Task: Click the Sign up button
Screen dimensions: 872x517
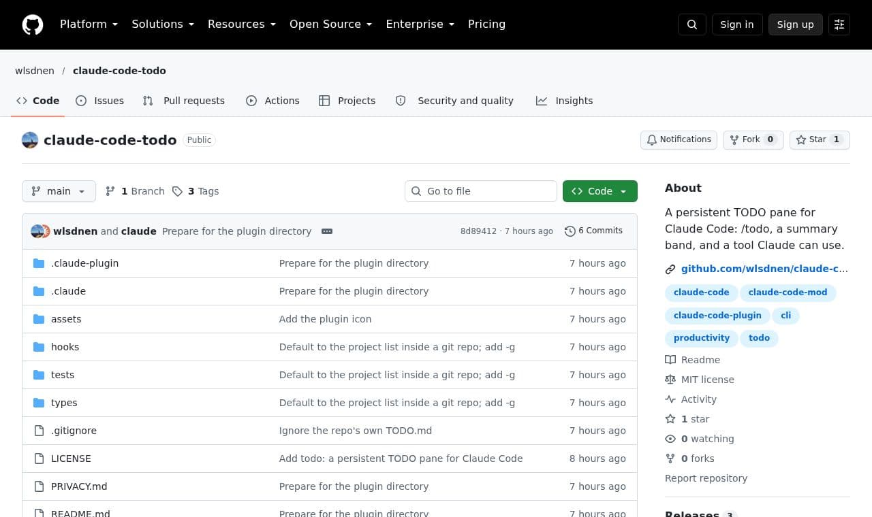Action: pyautogui.click(x=796, y=24)
